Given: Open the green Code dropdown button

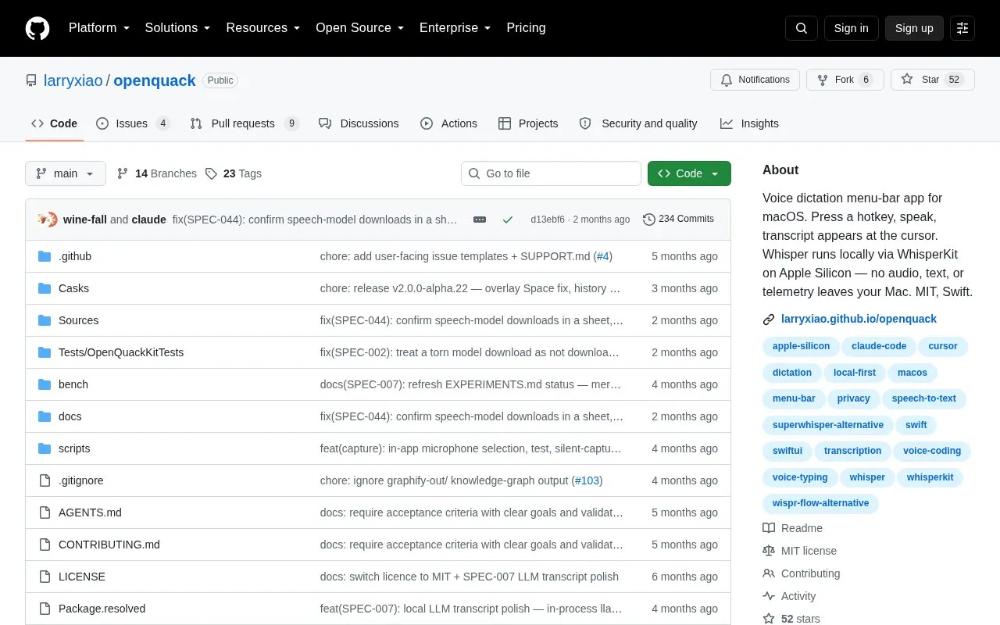Looking at the screenshot, I should [689, 173].
